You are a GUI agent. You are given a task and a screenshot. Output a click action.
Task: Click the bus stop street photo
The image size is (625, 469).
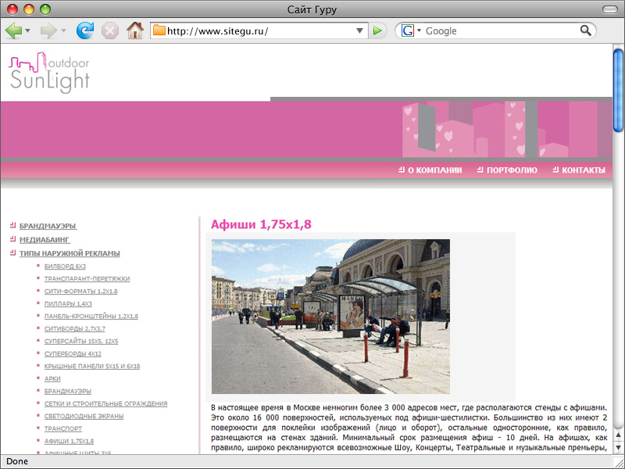pyautogui.click(x=330, y=317)
